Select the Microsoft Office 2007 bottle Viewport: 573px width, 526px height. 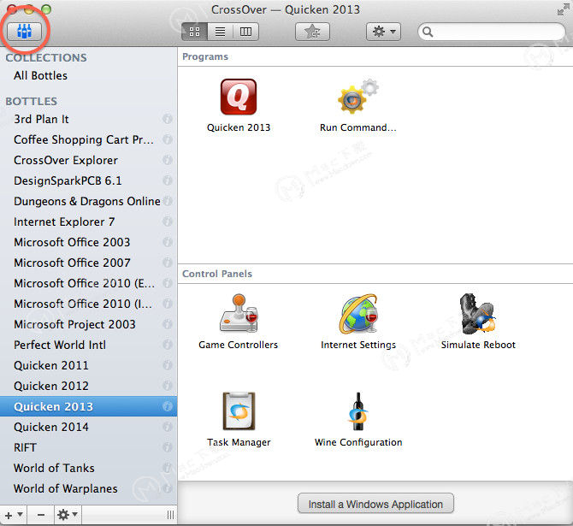(x=88, y=263)
